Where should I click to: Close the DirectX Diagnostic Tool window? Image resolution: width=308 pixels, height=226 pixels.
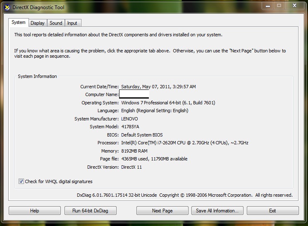tap(294, 6)
